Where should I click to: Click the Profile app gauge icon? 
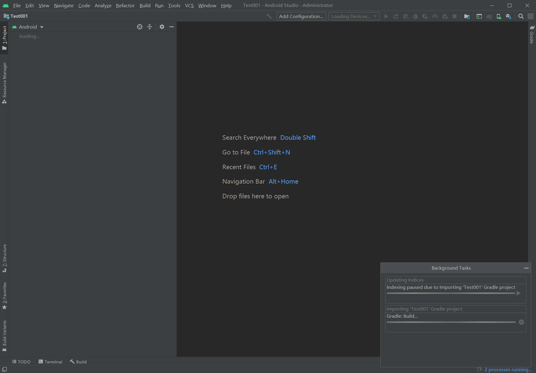click(435, 16)
